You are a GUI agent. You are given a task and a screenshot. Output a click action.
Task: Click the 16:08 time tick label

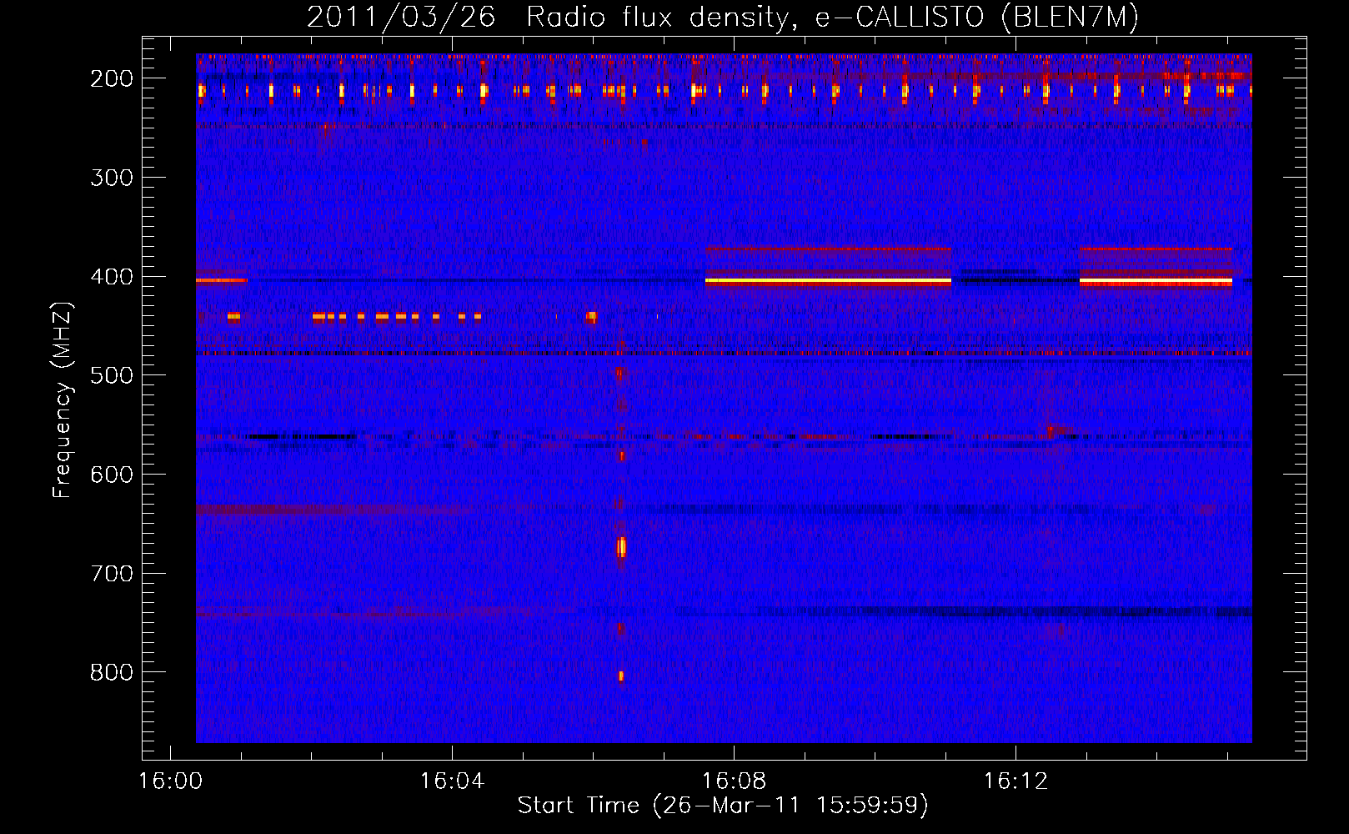734,781
